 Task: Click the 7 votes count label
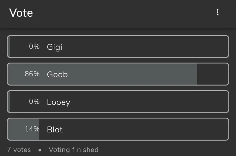click(19, 150)
